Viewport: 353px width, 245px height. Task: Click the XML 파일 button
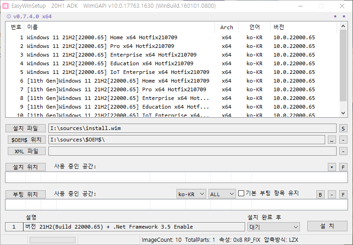27,151
